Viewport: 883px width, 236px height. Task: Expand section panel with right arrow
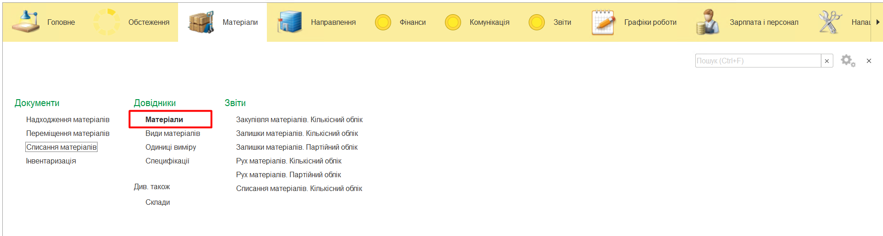tap(877, 22)
